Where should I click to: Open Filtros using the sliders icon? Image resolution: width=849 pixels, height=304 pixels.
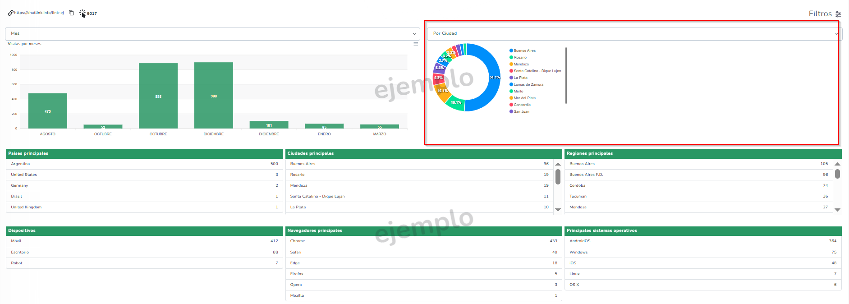pyautogui.click(x=838, y=14)
